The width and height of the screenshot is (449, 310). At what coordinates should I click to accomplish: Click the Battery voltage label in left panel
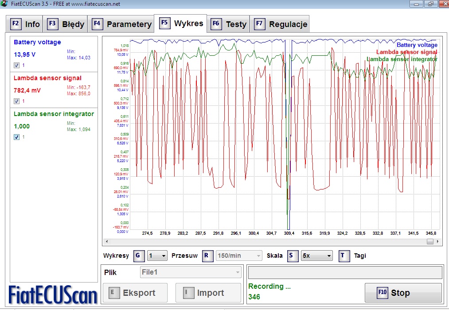[37, 42]
